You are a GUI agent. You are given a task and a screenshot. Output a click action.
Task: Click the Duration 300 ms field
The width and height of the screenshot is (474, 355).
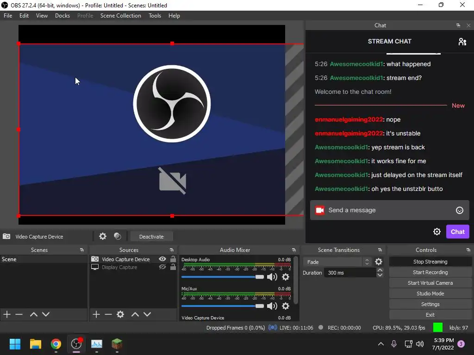tap(350, 273)
